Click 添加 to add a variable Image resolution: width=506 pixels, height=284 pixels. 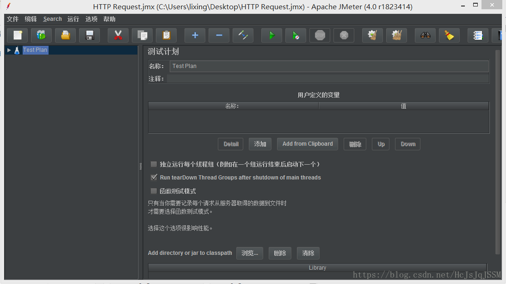pos(260,144)
